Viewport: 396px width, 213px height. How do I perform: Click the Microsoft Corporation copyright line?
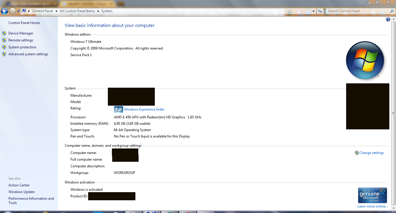coord(117,48)
